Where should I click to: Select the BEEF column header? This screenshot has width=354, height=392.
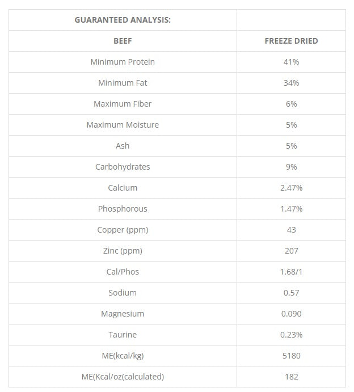[x=123, y=41]
